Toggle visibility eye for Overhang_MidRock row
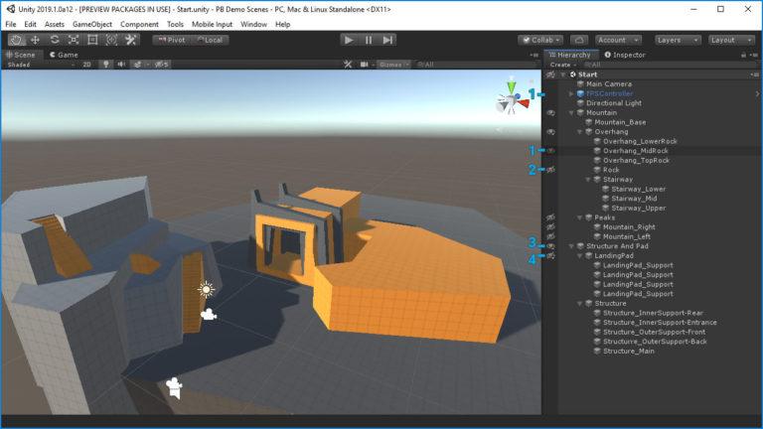 pos(550,151)
